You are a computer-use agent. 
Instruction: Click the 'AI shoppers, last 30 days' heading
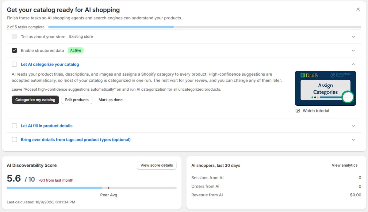(x=216, y=165)
